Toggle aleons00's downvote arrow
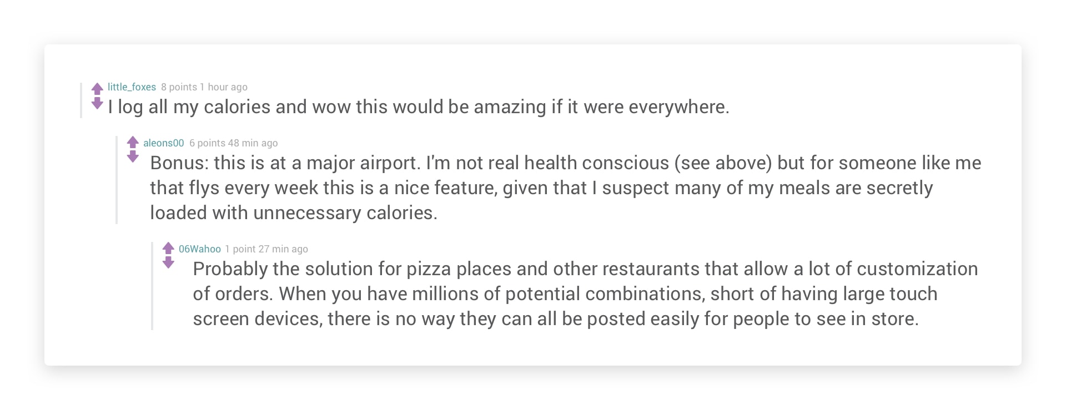 point(133,156)
